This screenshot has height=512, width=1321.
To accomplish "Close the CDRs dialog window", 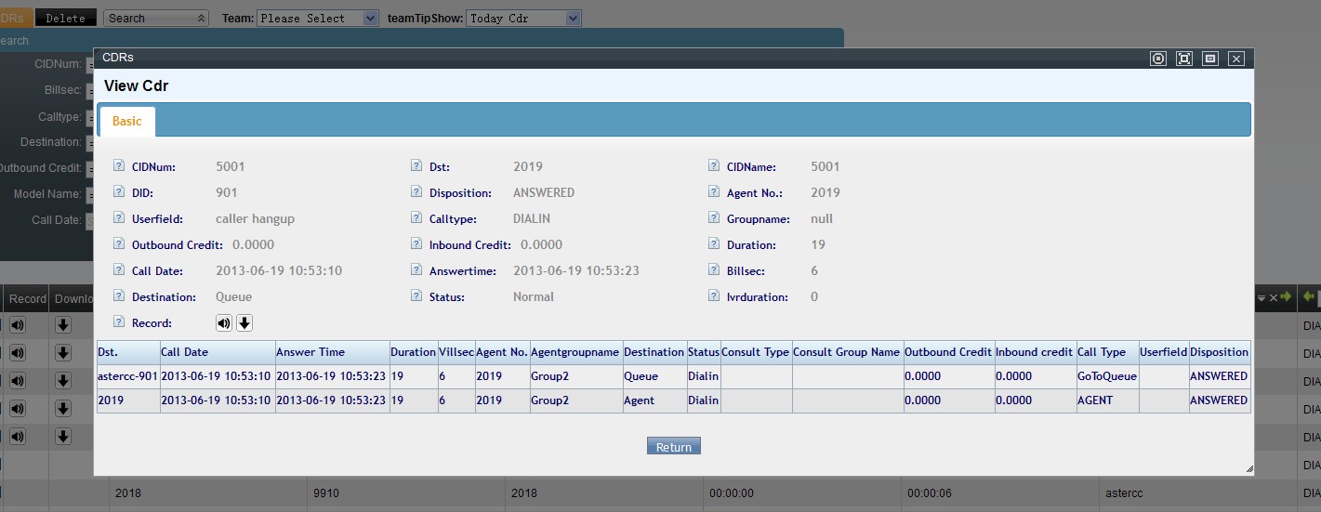I will tap(1235, 59).
